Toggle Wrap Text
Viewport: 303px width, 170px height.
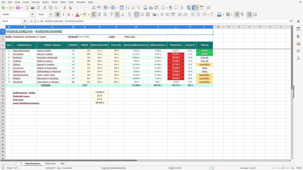click(130, 15)
